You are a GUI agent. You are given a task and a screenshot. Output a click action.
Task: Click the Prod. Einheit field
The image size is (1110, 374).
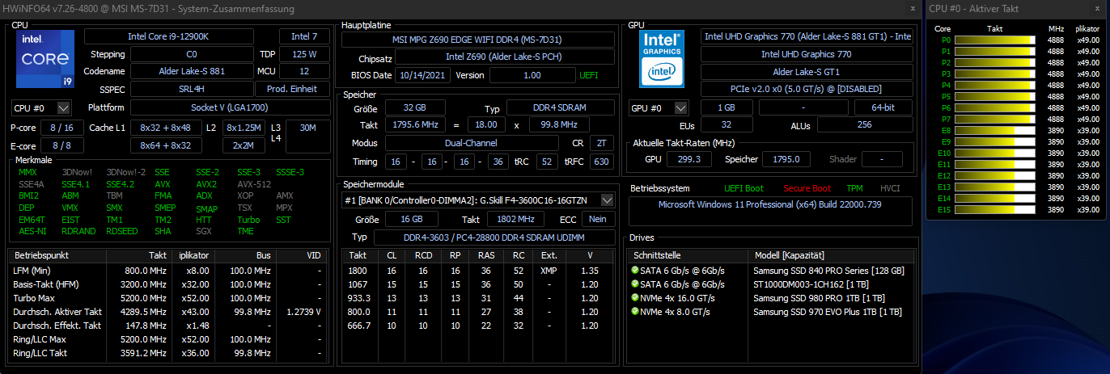pyautogui.click(x=293, y=89)
